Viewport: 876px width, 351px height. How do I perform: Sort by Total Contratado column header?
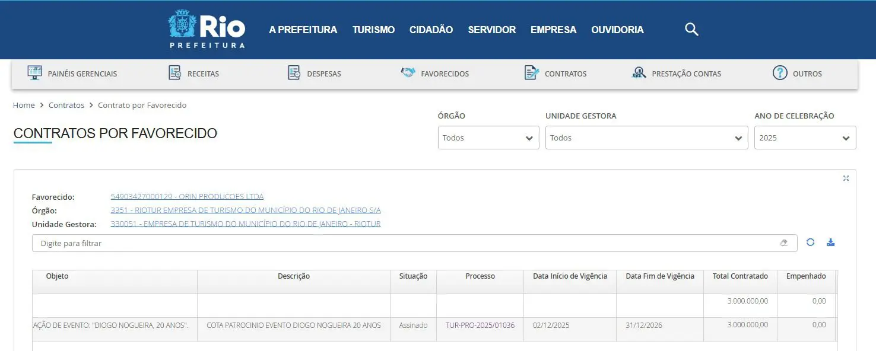click(x=740, y=276)
